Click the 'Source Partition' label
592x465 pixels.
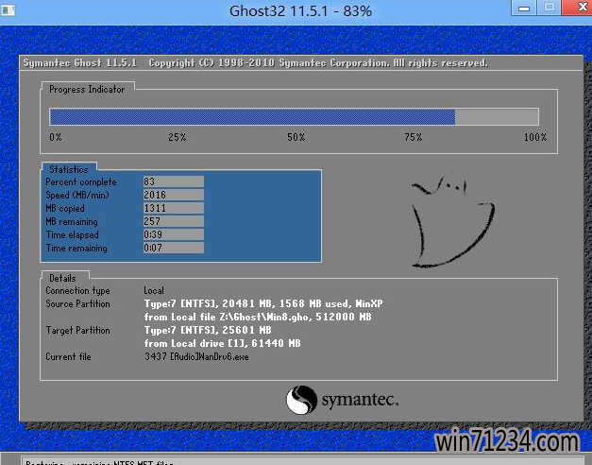77,303
